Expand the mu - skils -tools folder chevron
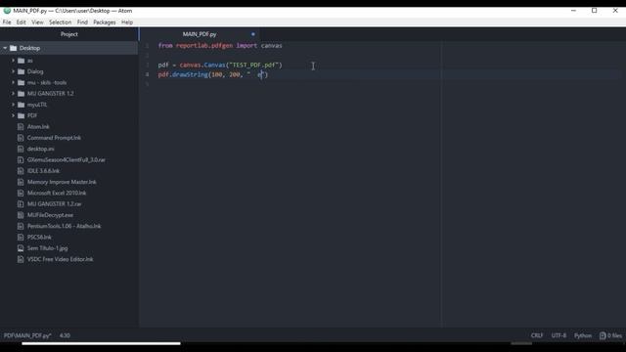 point(13,82)
